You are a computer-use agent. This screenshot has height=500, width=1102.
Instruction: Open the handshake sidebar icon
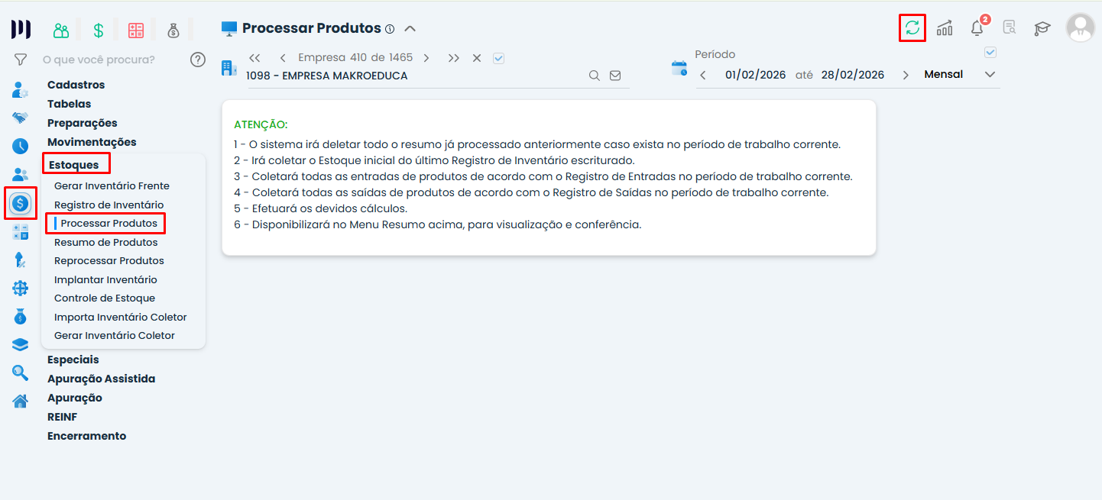point(20,118)
